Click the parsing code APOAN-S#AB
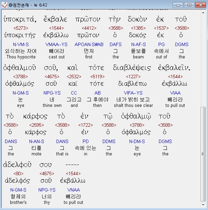 89,44
